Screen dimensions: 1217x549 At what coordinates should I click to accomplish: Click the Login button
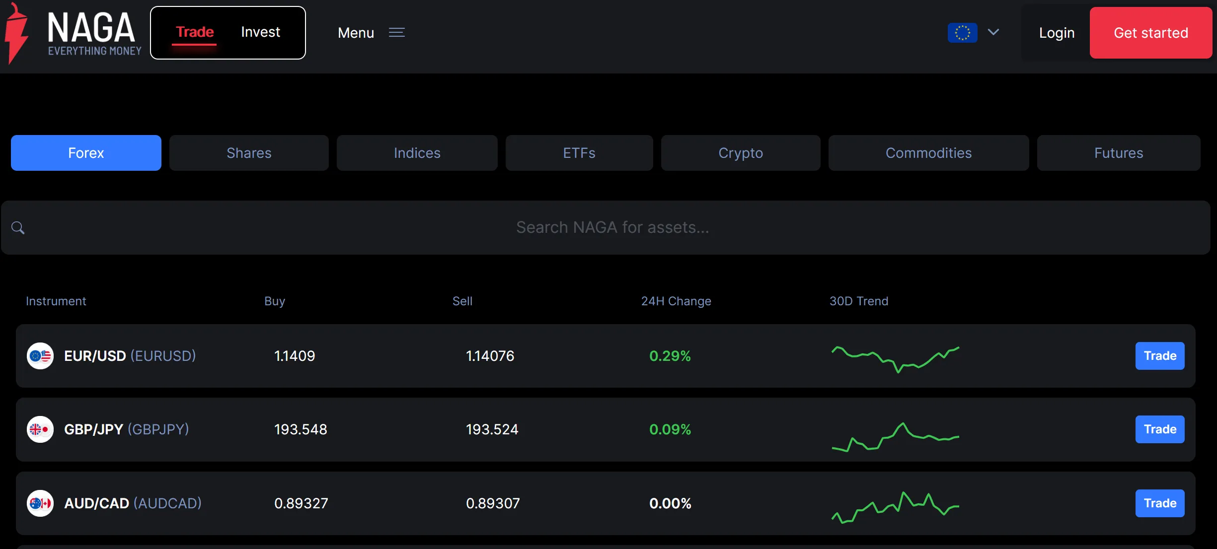point(1057,33)
